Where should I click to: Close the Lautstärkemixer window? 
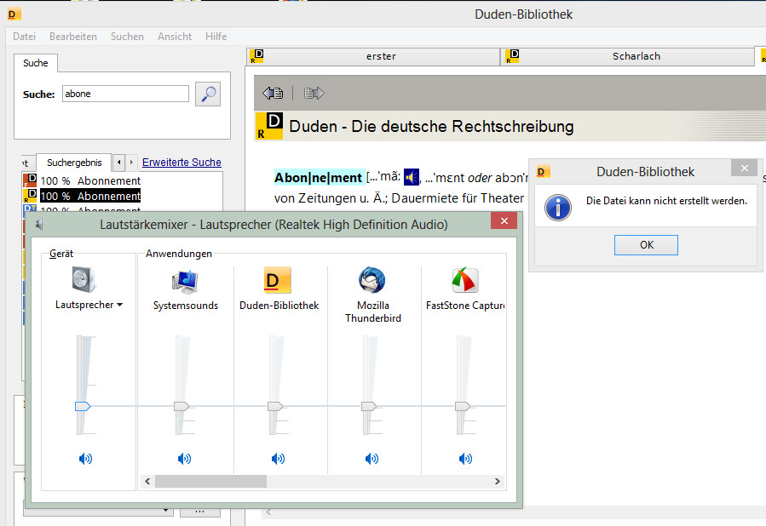tap(504, 220)
